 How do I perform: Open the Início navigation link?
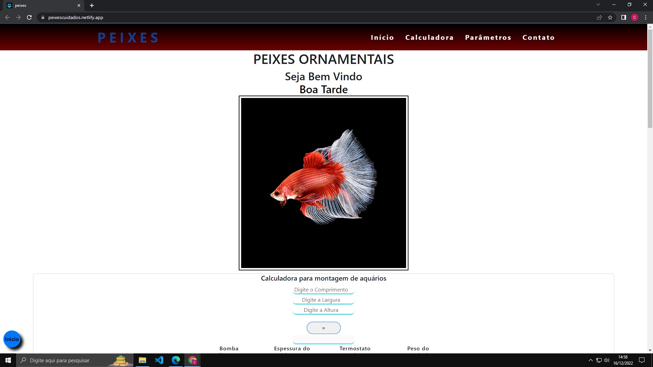(382, 37)
